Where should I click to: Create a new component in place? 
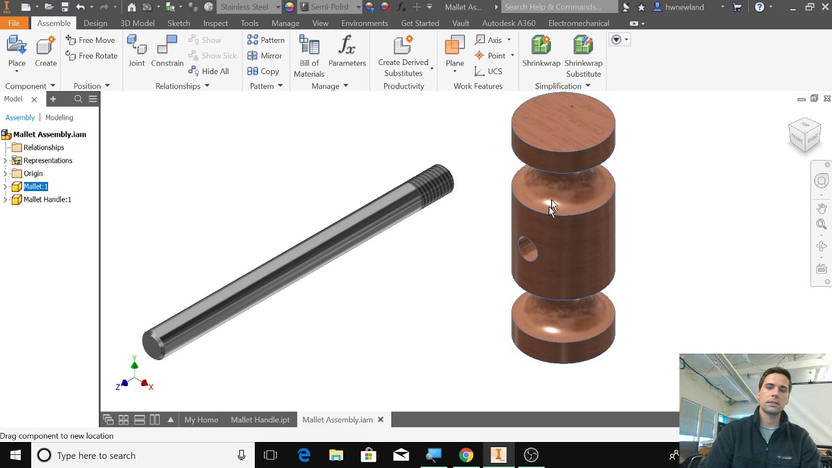[45, 51]
